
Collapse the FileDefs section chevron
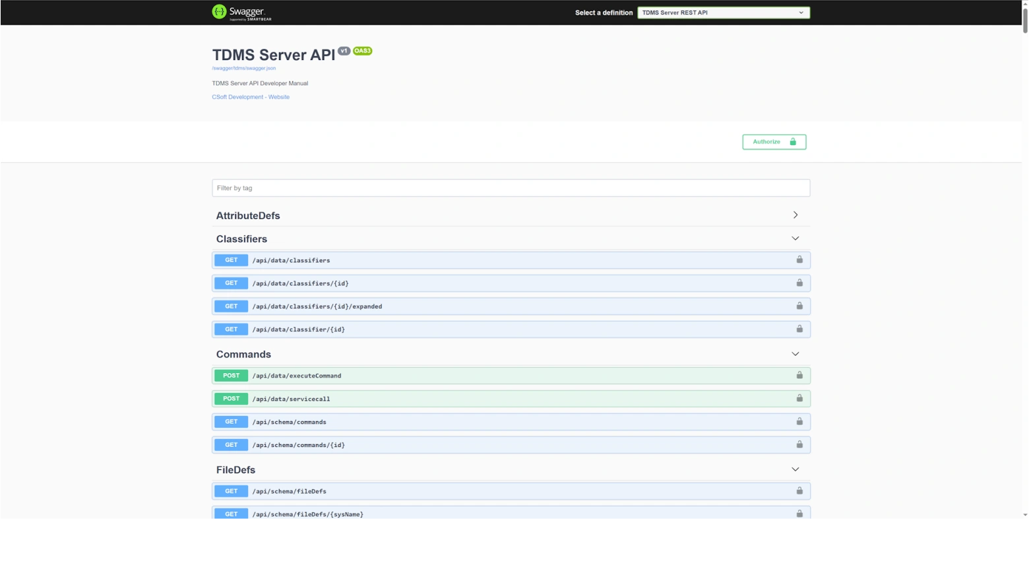pos(795,469)
